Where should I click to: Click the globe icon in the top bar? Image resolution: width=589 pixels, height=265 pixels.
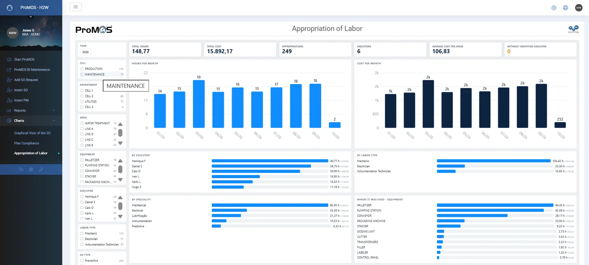click(565, 8)
